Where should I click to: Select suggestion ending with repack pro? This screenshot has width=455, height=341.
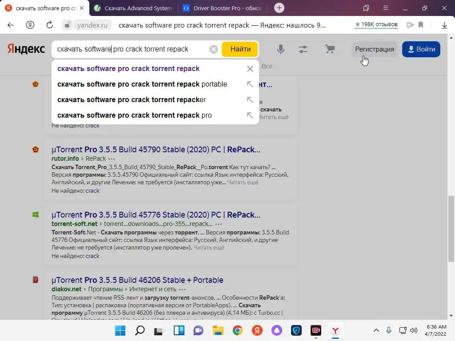tap(134, 115)
